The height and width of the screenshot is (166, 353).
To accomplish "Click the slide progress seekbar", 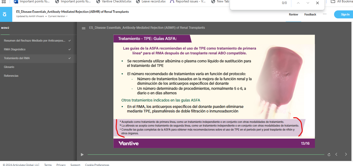I will pos(206,155).
